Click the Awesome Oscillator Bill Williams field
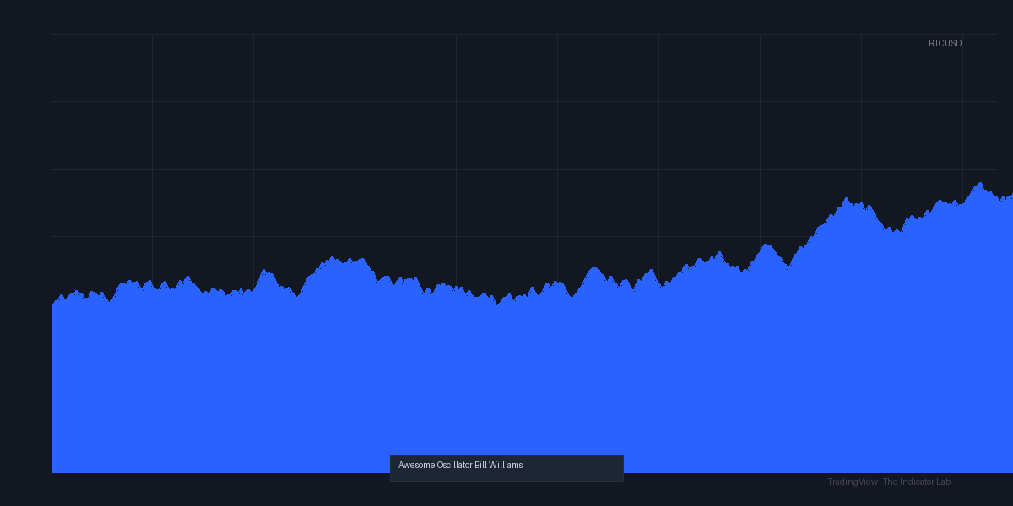Viewport: 1013px width, 506px height. coord(506,468)
